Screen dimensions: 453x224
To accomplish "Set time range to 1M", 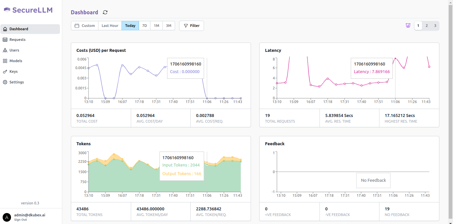I will point(156,26).
